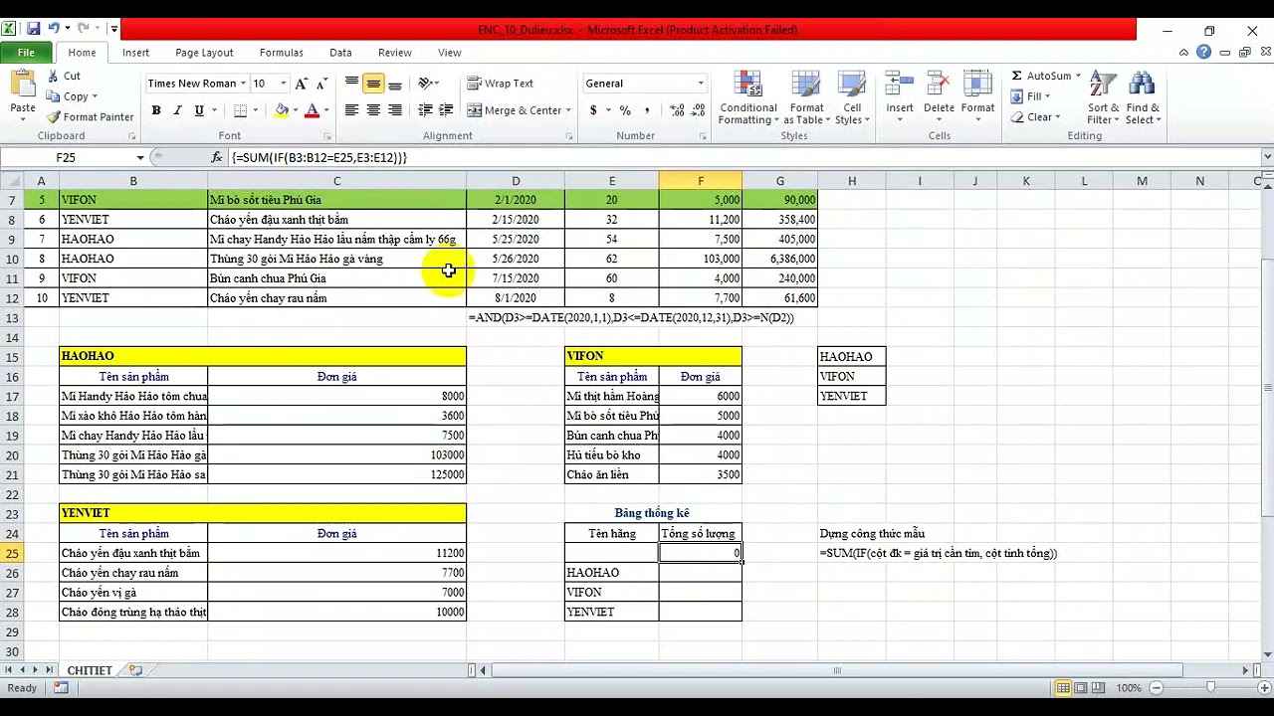The width and height of the screenshot is (1274, 716).
Task: Open Conditional Formatting menu
Action: (x=747, y=97)
